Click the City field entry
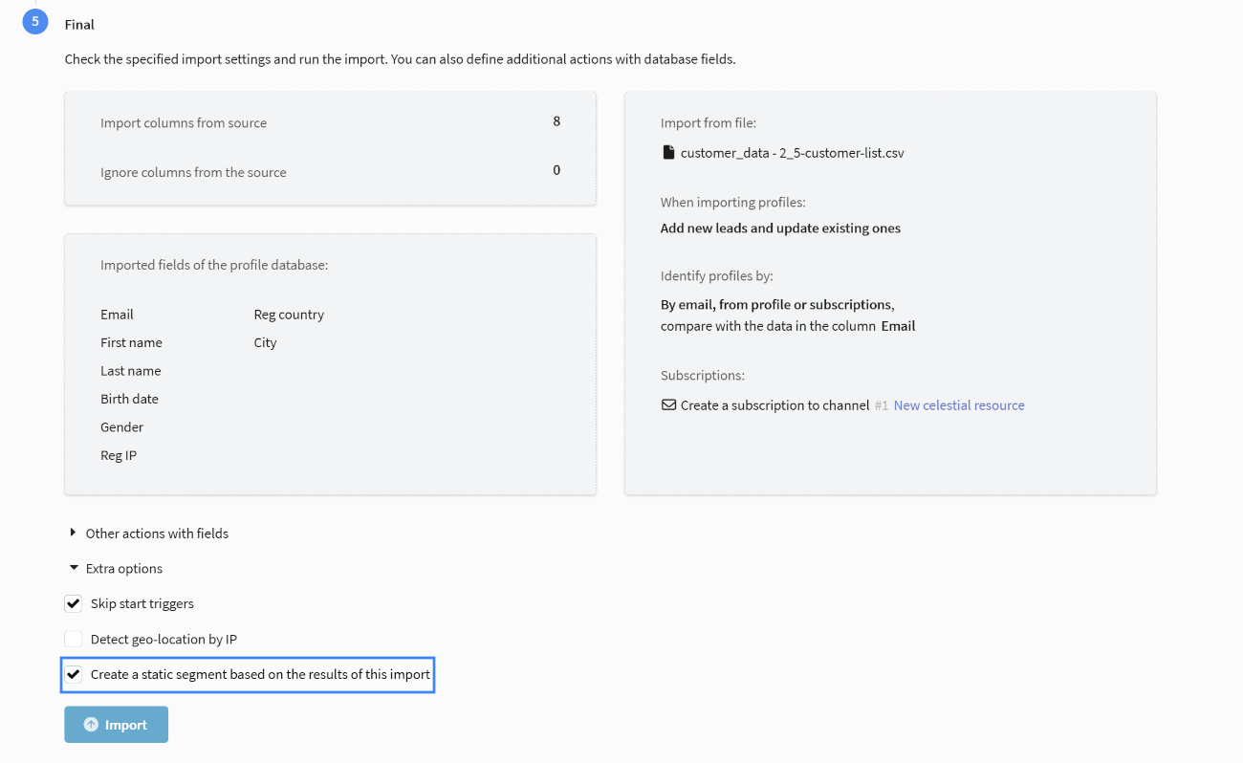The width and height of the screenshot is (1243, 763). point(265,342)
